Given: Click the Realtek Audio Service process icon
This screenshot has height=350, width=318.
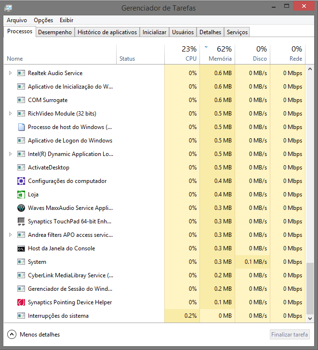Looking at the screenshot, I should pyautogui.click(x=21, y=73).
